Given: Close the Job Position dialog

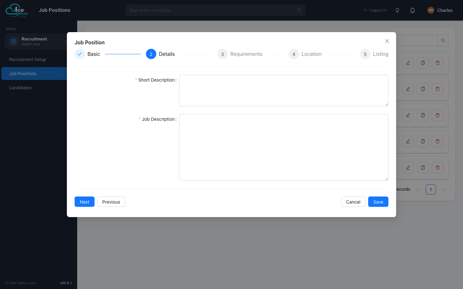Looking at the screenshot, I should coord(387,41).
